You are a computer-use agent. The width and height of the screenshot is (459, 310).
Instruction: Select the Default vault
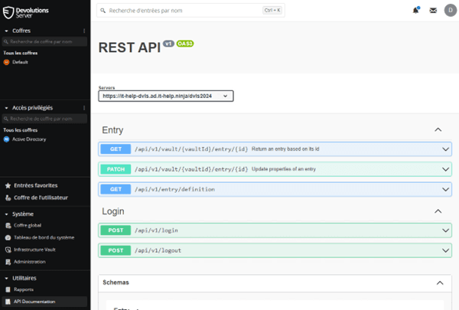[x=20, y=62]
